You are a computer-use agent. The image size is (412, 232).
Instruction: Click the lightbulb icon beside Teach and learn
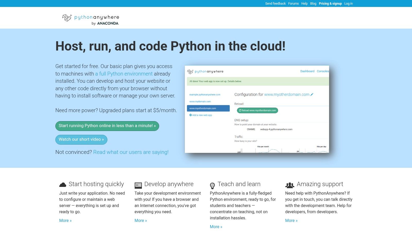click(x=212, y=186)
